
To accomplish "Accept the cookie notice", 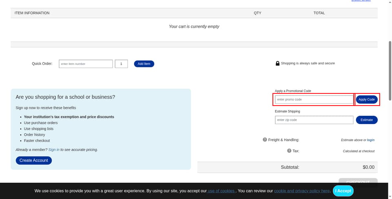I will (343, 191).
